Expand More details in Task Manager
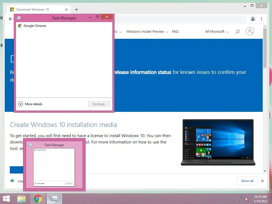Screen dimensions: 272x204 pos(30,104)
